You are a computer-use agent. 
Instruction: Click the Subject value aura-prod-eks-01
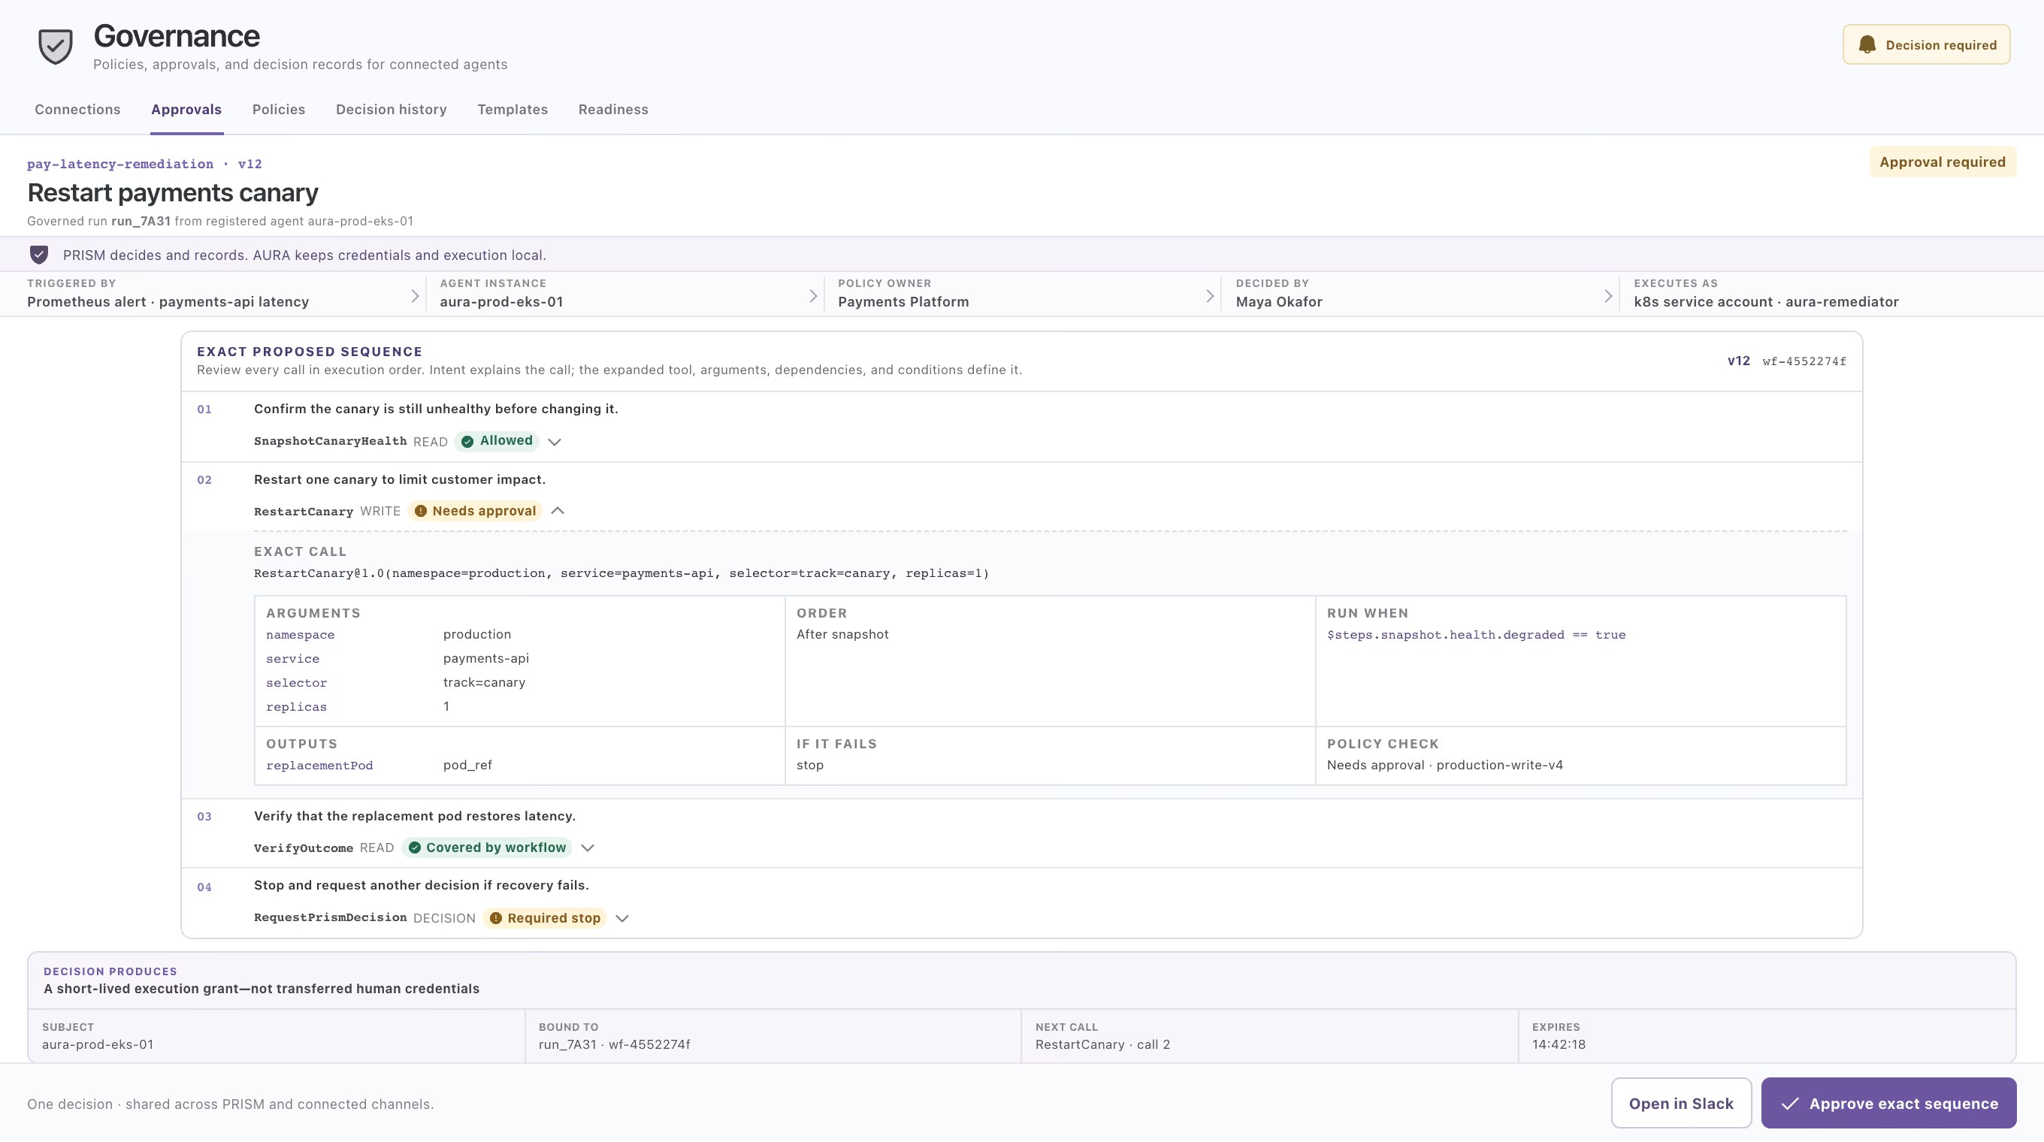pyautogui.click(x=98, y=1044)
